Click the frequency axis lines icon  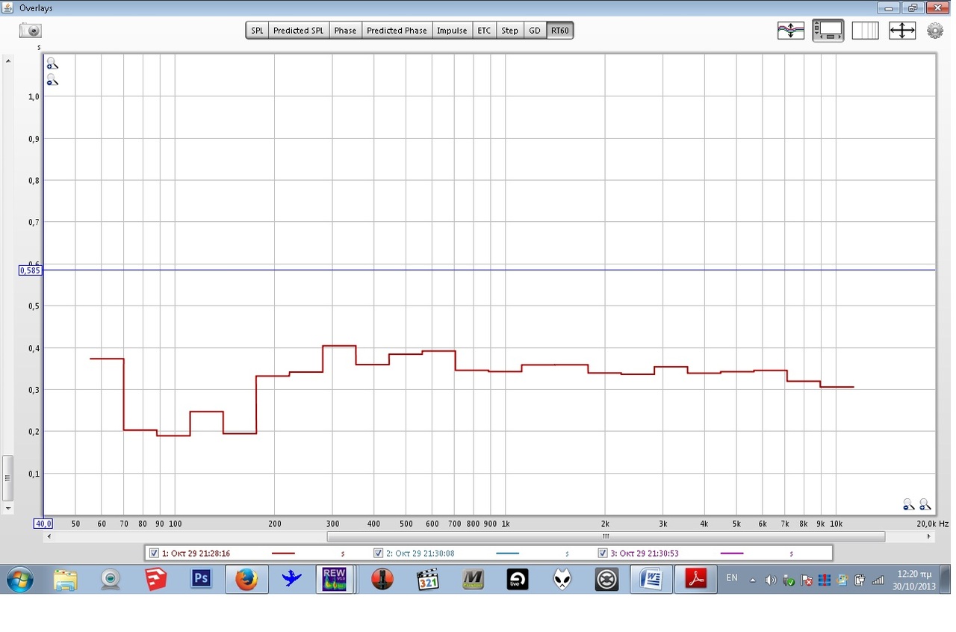click(x=865, y=31)
